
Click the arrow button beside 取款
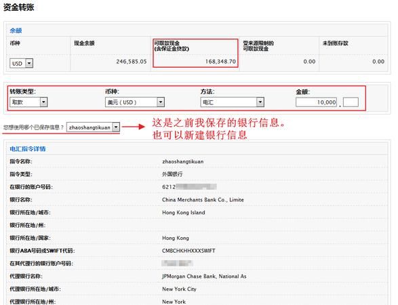tap(43, 102)
